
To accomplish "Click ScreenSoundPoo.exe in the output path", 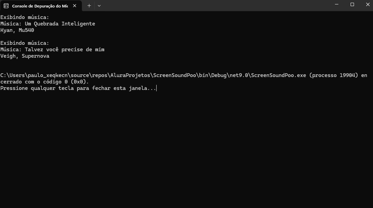I will [x=279, y=75].
